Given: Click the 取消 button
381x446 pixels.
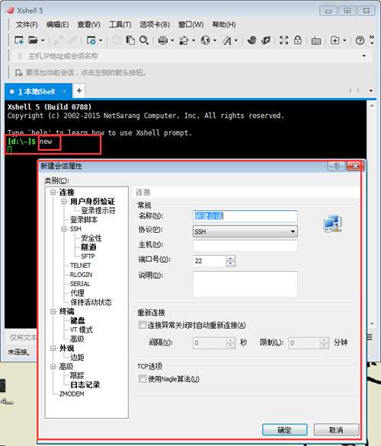Looking at the screenshot, I should [336, 430].
